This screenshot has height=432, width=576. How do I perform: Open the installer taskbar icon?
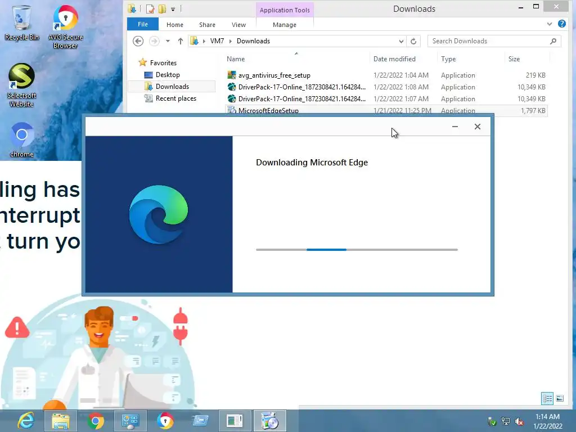[269, 421]
